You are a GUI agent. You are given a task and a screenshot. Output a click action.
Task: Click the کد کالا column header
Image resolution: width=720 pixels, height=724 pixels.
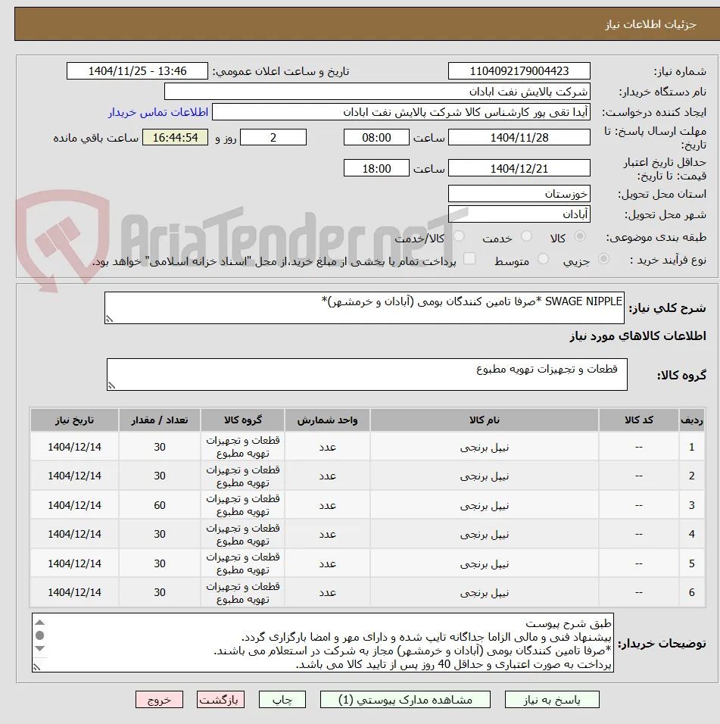639,420
